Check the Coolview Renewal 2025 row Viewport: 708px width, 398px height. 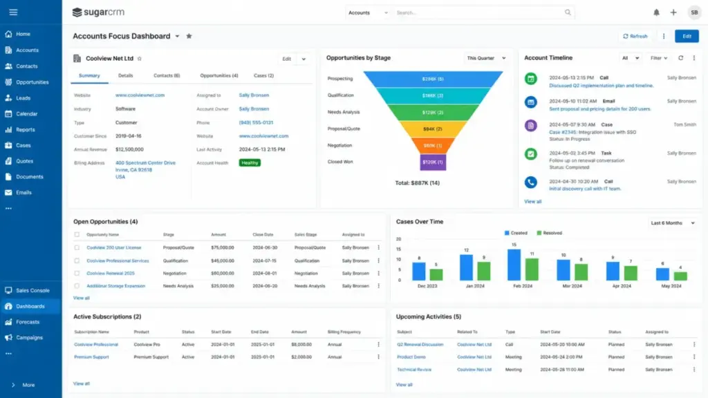tap(77, 274)
